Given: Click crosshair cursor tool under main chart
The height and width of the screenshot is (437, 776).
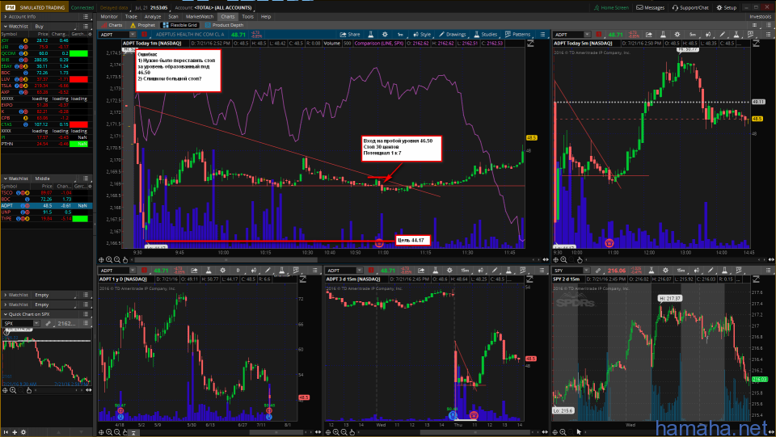Looking at the screenshot, I should tap(101, 259).
